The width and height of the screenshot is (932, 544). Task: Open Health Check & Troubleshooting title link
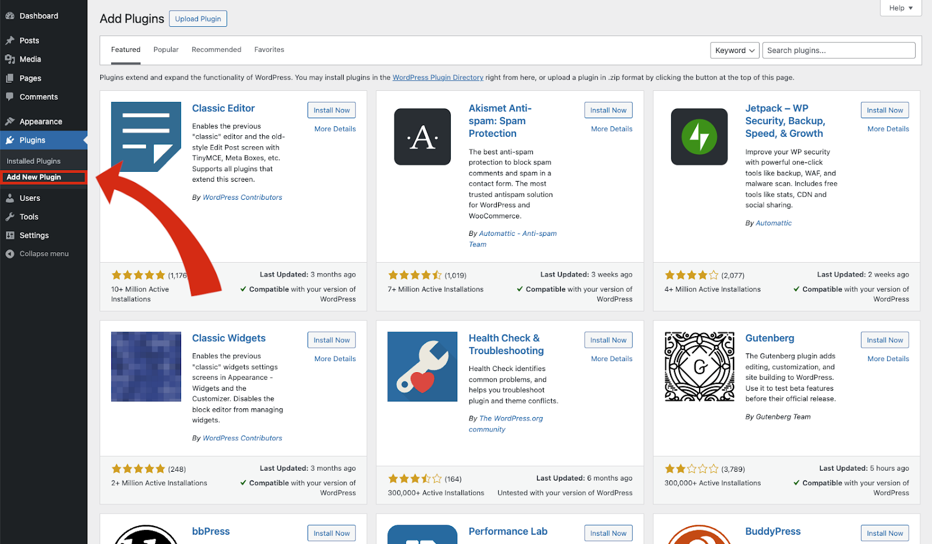point(506,345)
